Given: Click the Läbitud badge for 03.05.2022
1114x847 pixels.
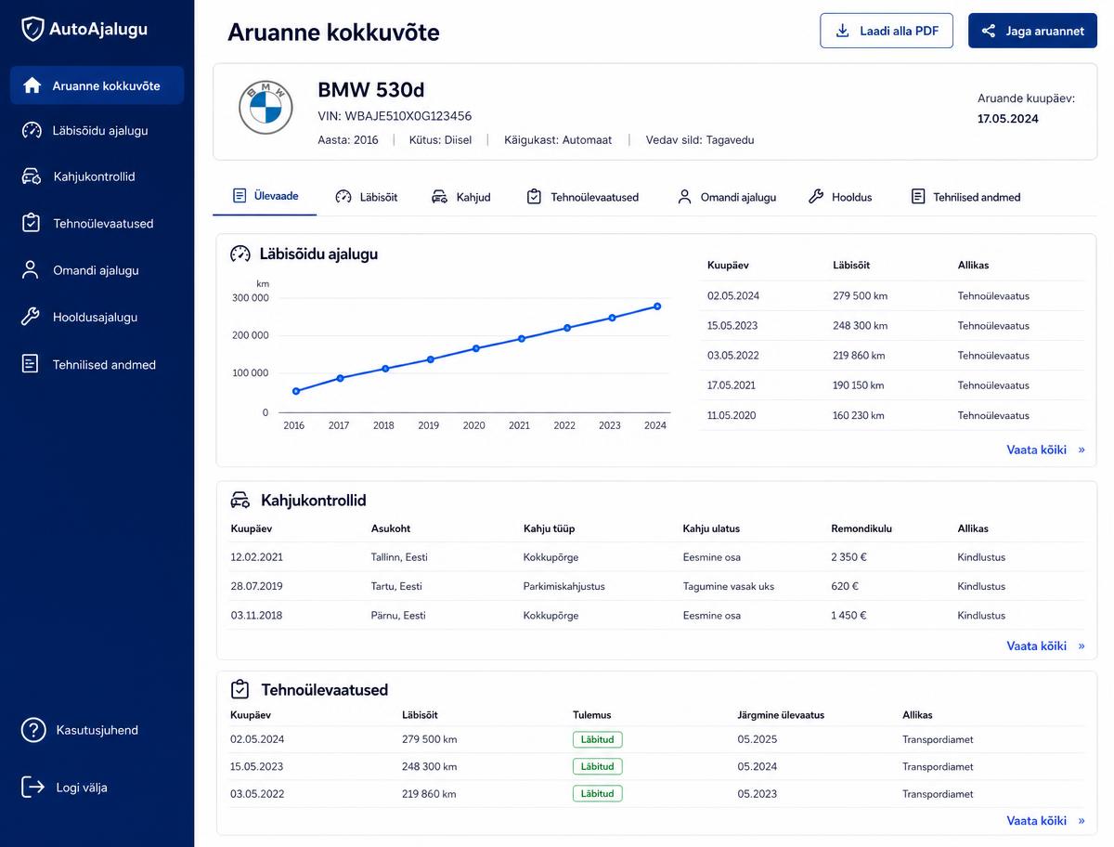Looking at the screenshot, I should pyautogui.click(x=598, y=794).
